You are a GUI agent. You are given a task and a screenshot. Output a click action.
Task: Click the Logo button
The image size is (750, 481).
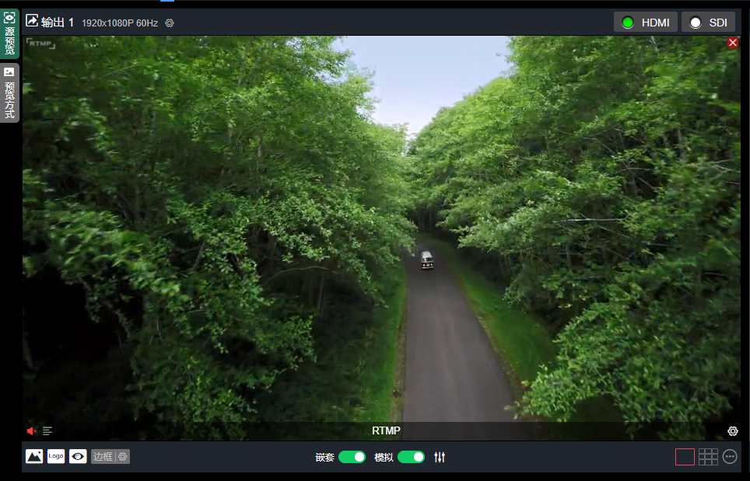(x=56, y=457)
